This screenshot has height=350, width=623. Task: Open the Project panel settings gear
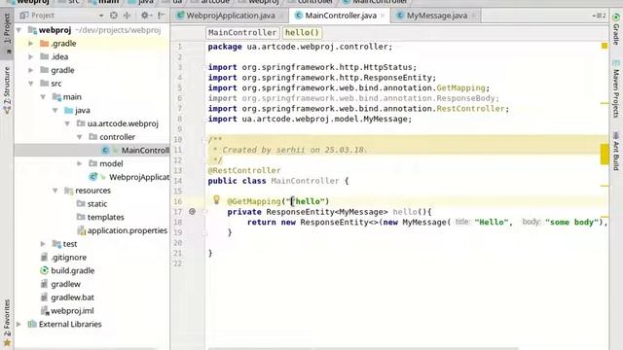point(145,16)
